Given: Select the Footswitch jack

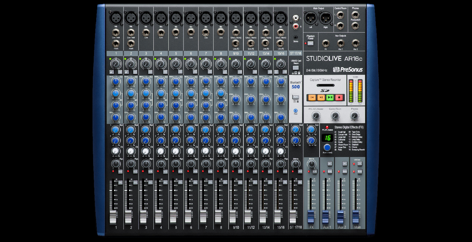Looking at the screenshot, I should (356, 26).
